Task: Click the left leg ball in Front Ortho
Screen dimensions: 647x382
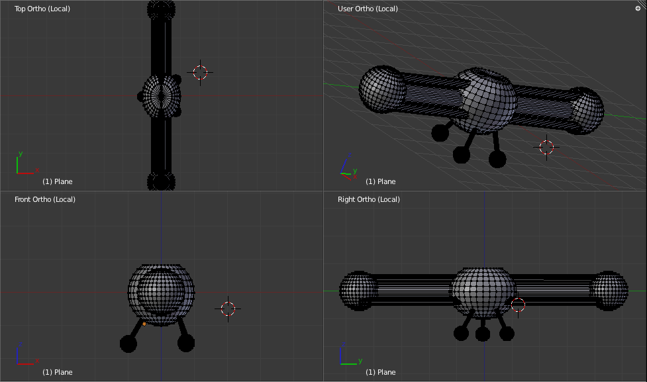Action: [128, 343]
